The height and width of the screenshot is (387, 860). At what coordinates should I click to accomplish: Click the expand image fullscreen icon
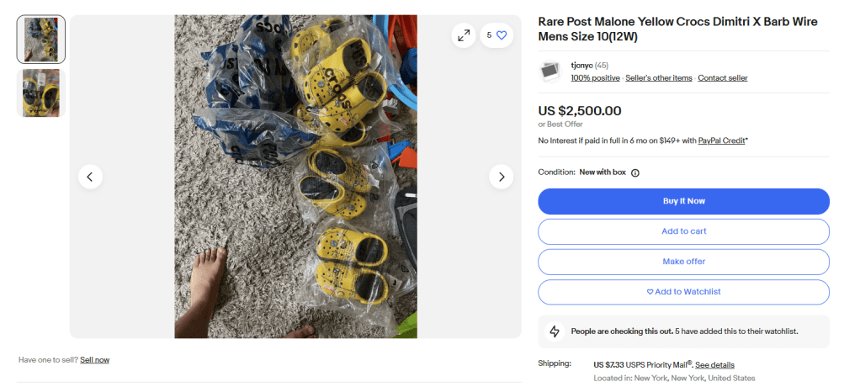pyautogui.click(x=464, y=35)
